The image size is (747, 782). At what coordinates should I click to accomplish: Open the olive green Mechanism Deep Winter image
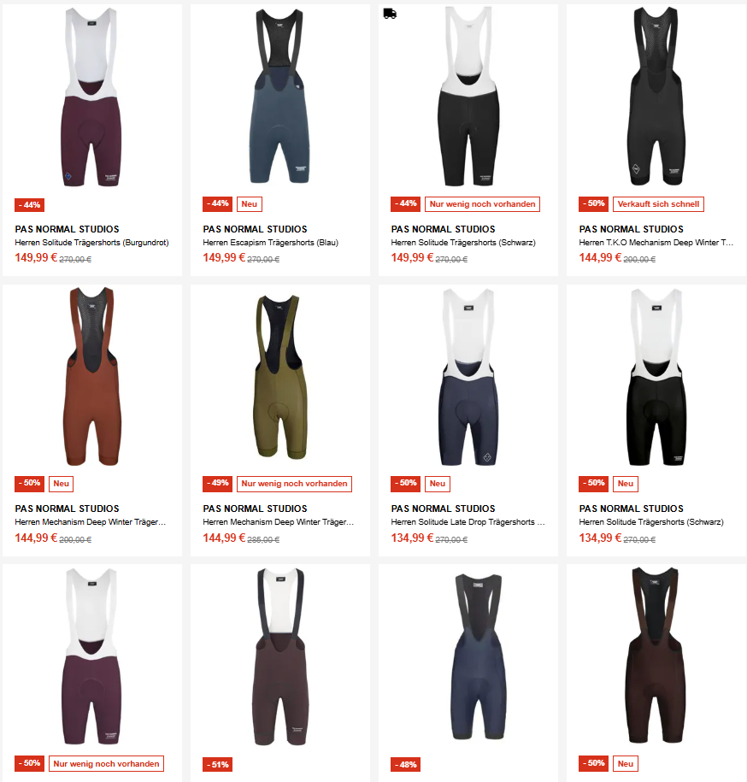[279, 377]
